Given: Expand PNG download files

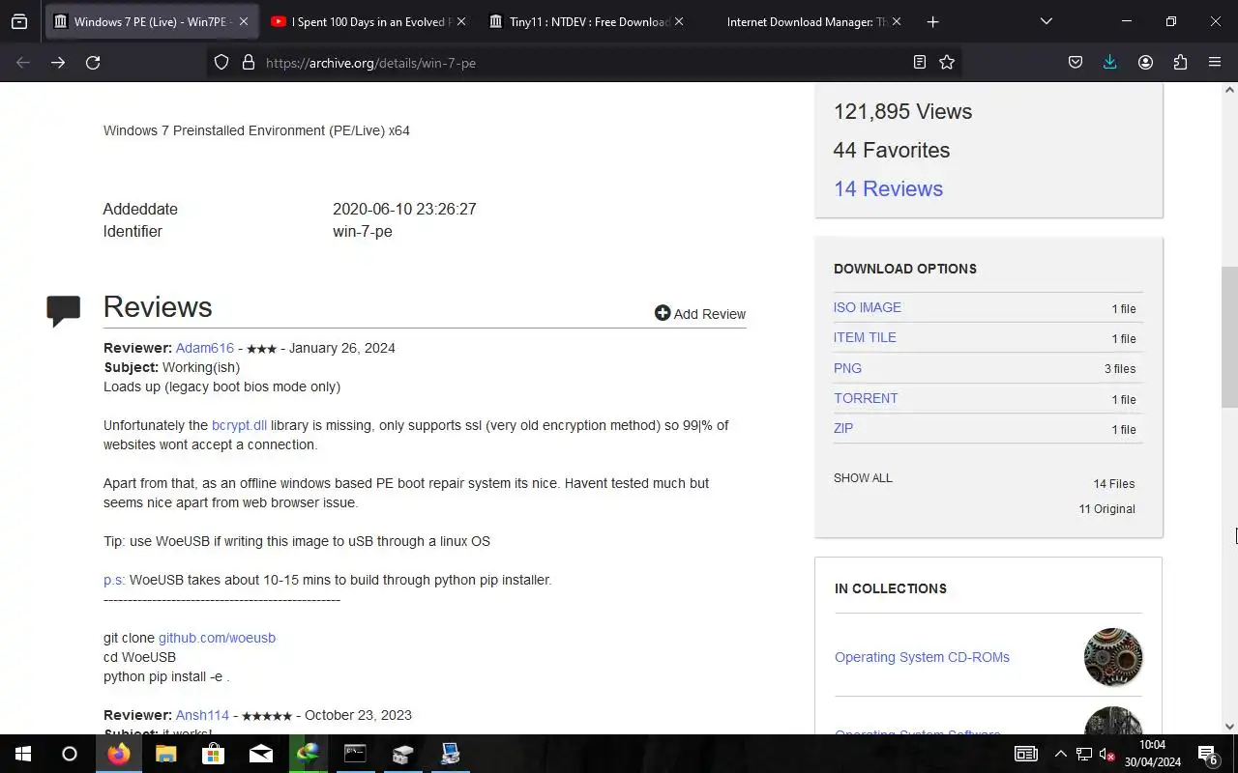Looking at the screenshot, I should [x=847, y=368].
